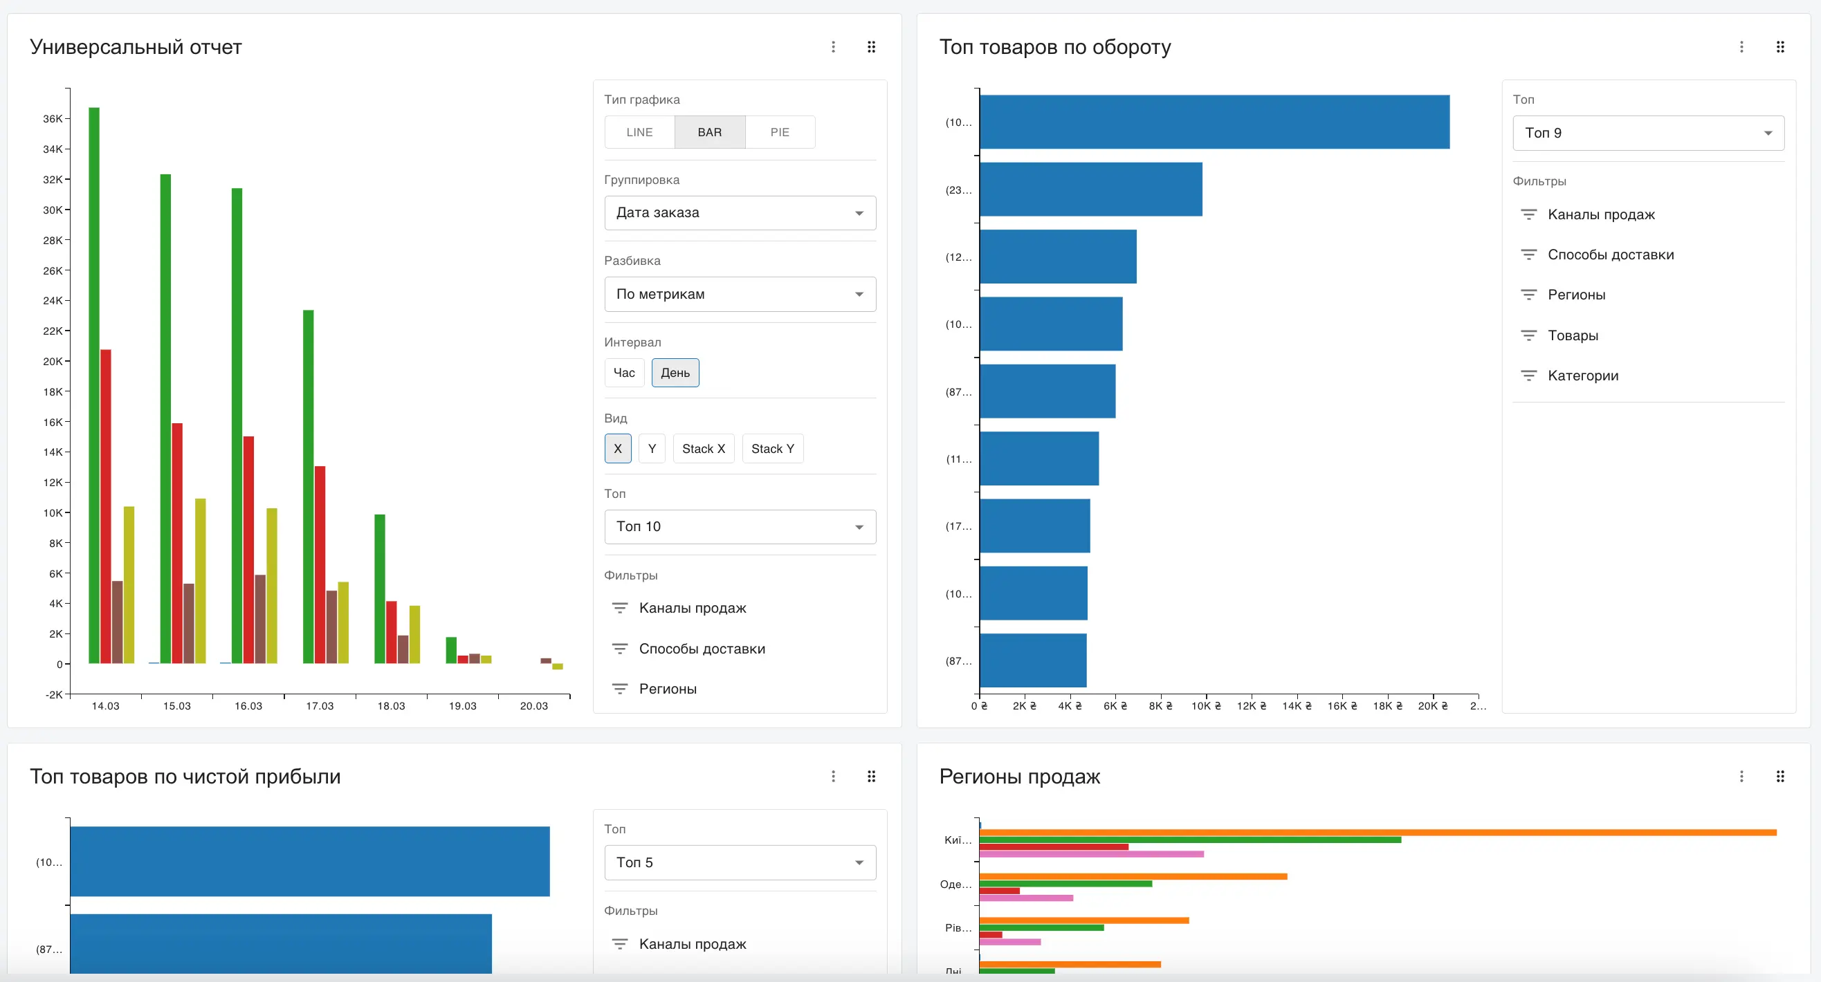Click filter icon next to Товары
This screenshot has width=1821, height=982.
click(x=1528, y=335)
